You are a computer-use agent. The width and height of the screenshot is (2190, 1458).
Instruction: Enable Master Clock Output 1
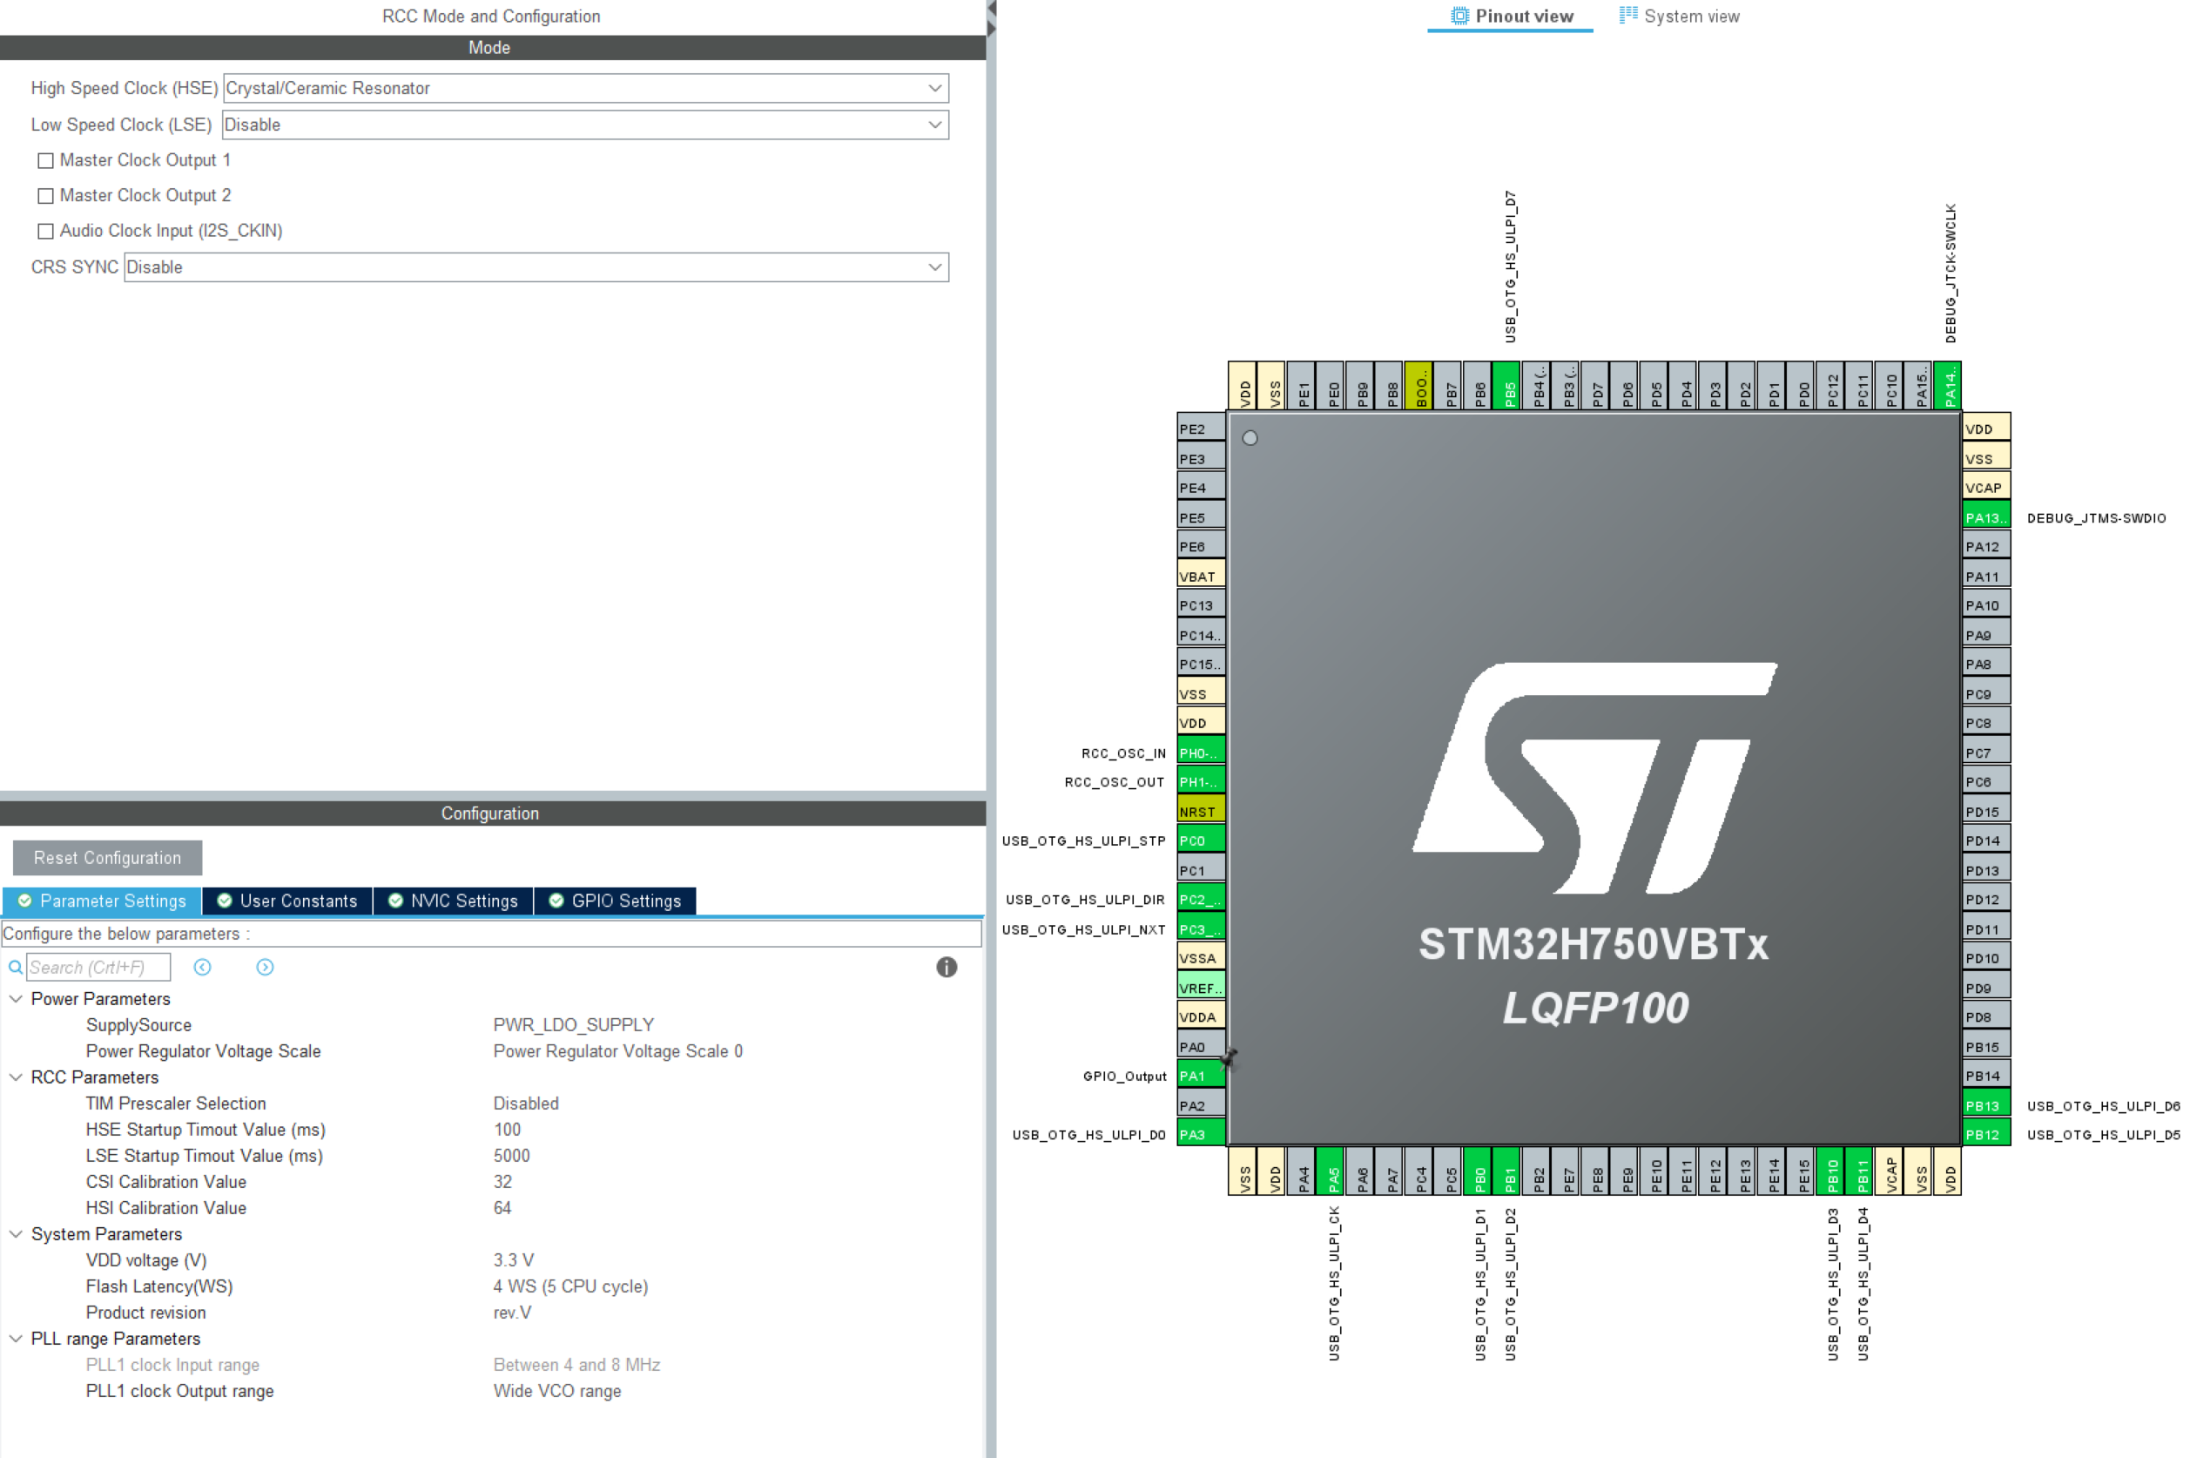pos(44,160)
